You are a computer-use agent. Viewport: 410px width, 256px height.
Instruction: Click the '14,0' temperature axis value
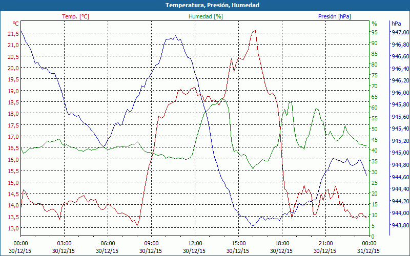13,205
